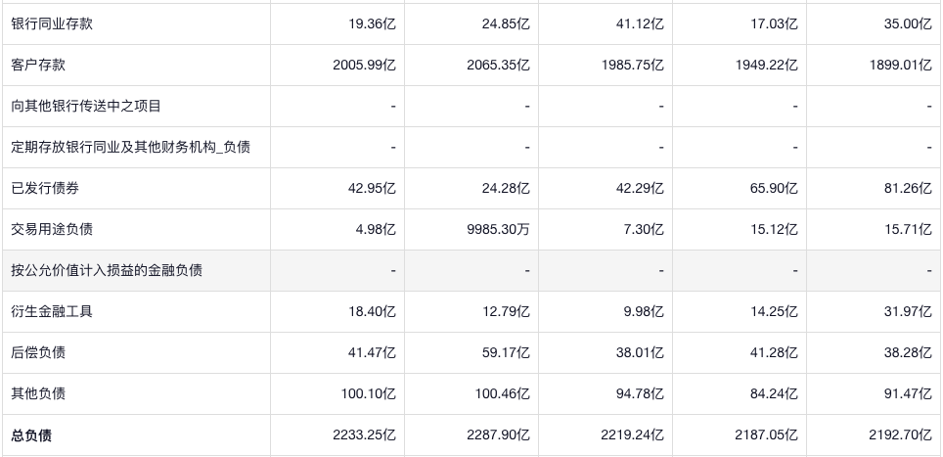
Task: Select the 81.26亿 issued bonds cell
Action: (x=908, y=188)
